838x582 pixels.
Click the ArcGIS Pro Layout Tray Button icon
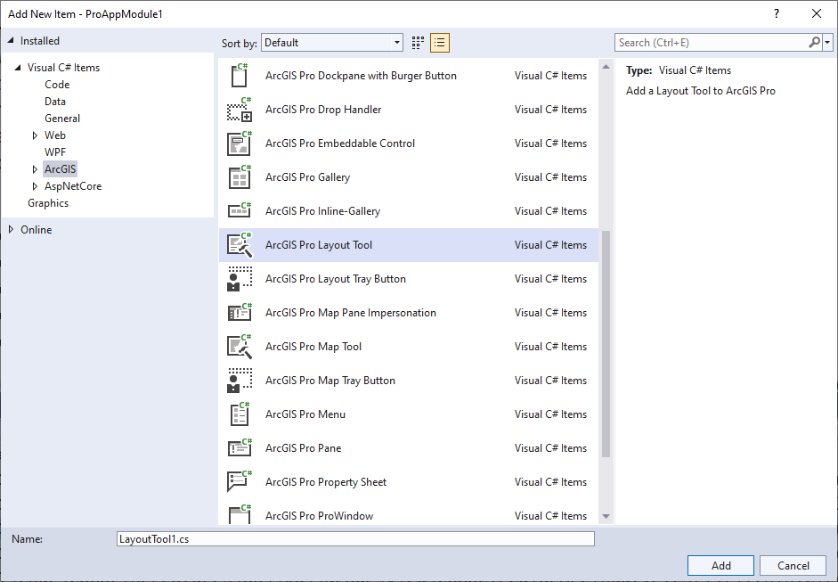(238, 278)
